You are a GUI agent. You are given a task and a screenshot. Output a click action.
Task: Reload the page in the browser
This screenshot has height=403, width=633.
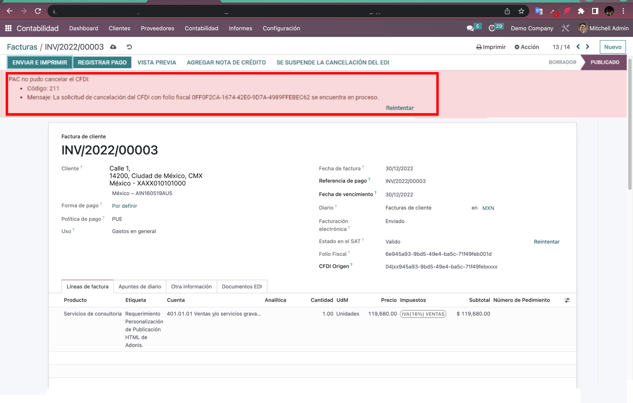(38, 11)
